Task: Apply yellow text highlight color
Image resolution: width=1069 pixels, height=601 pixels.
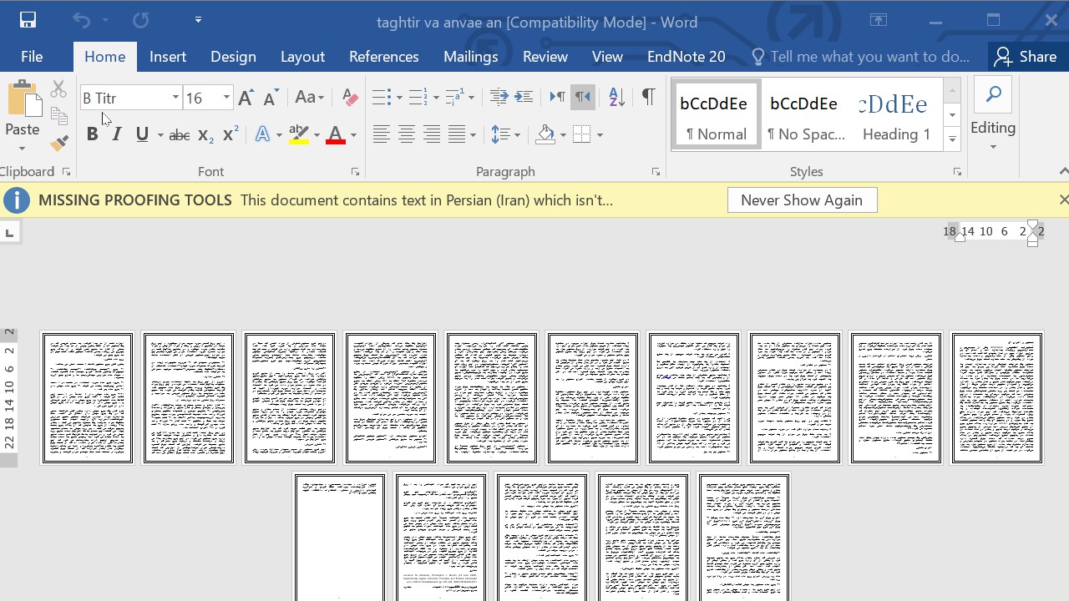Action: [299, 135]
